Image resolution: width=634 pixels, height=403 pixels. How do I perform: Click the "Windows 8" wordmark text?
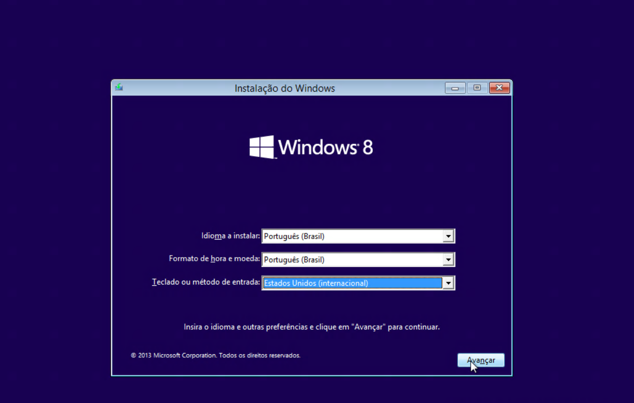[325, 148]
